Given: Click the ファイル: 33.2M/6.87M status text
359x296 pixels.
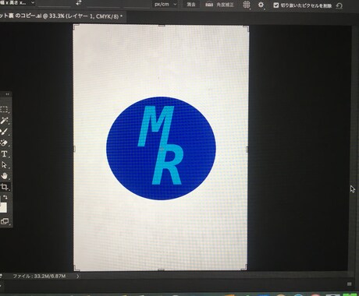Looking at the screenshot, I should 39,276.
